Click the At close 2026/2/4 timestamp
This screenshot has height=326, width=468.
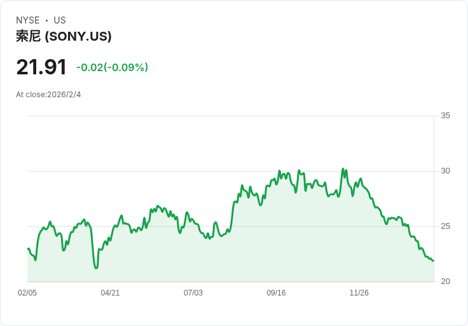pyautogui.click(x=48, y=95)
